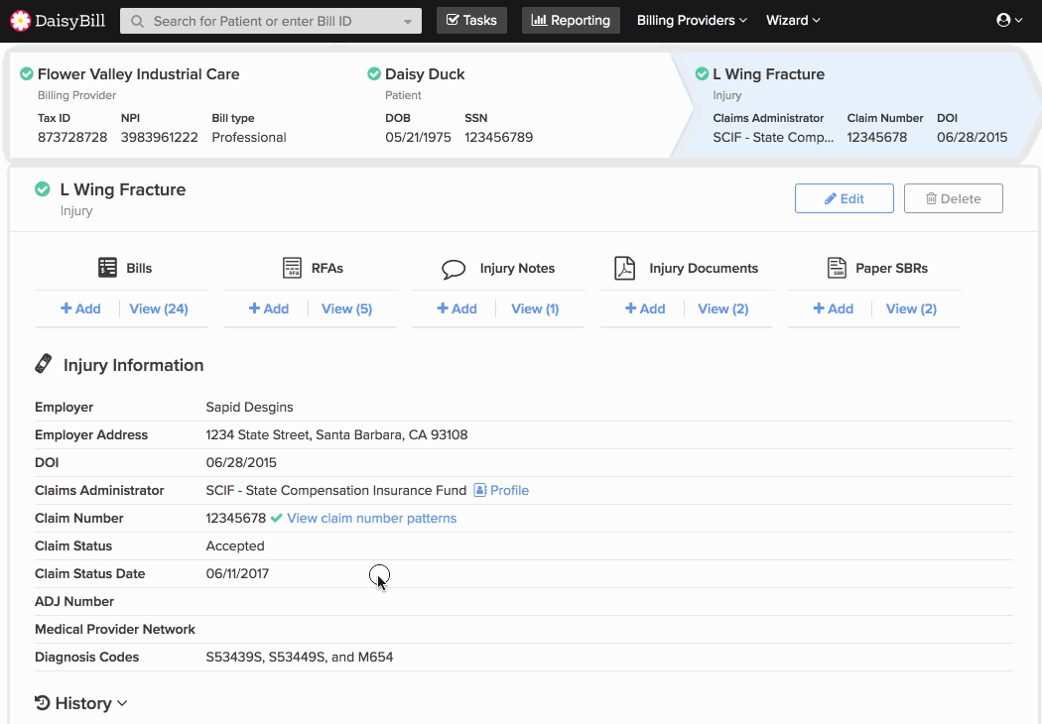Add a new Injury Document
This screenshot has height=724, width=1042.
click(645, 308)
